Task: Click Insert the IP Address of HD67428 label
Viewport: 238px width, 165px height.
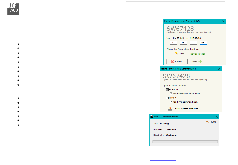Action: pyautogui.click(x=183, y=38)
